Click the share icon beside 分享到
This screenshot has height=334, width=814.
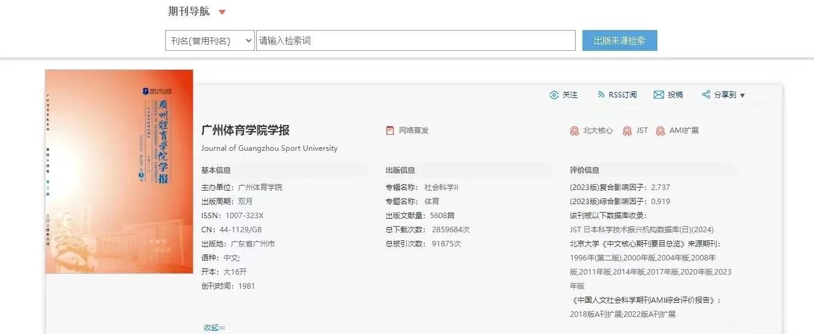click(x=706, y=95)
